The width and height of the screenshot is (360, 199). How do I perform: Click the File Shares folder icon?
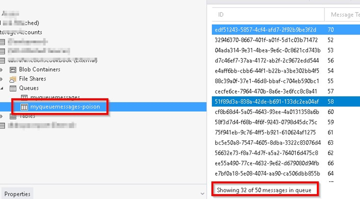pyautogui.click(x=13, y=79)
